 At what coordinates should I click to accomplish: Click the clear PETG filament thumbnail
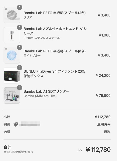tap(12, 15)
